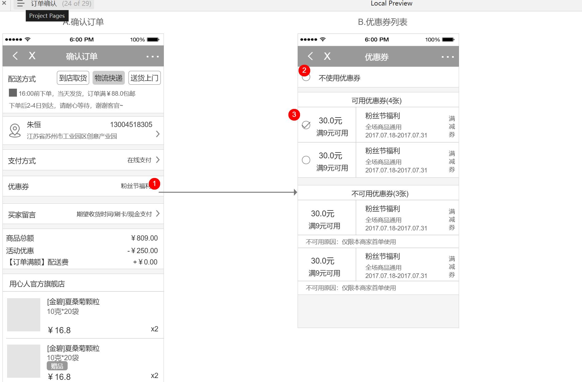Select 物流快递 delivery method
582x382 pixels.
click(109, 78)
